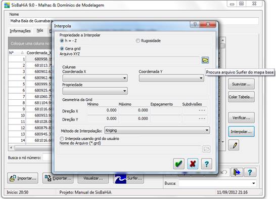Switch to the Nós tab
The width and height of the screenshot is (276, 199).
point(40,30)
